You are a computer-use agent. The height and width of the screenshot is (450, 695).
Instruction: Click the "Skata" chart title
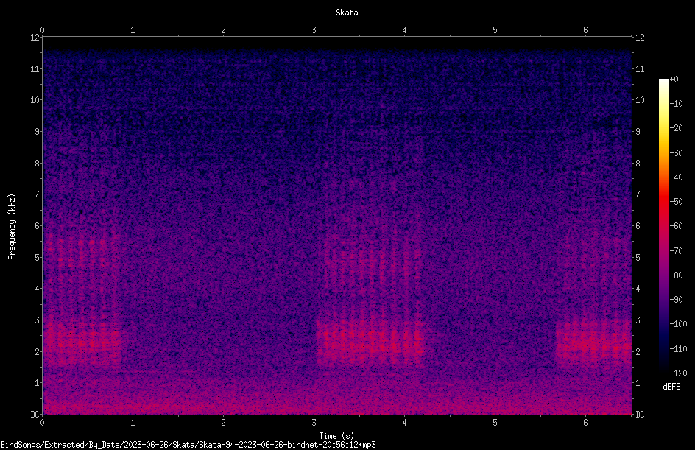tap(347, 13)
